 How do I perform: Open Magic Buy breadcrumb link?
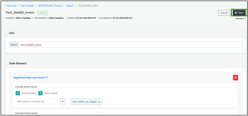click(11, 5)
